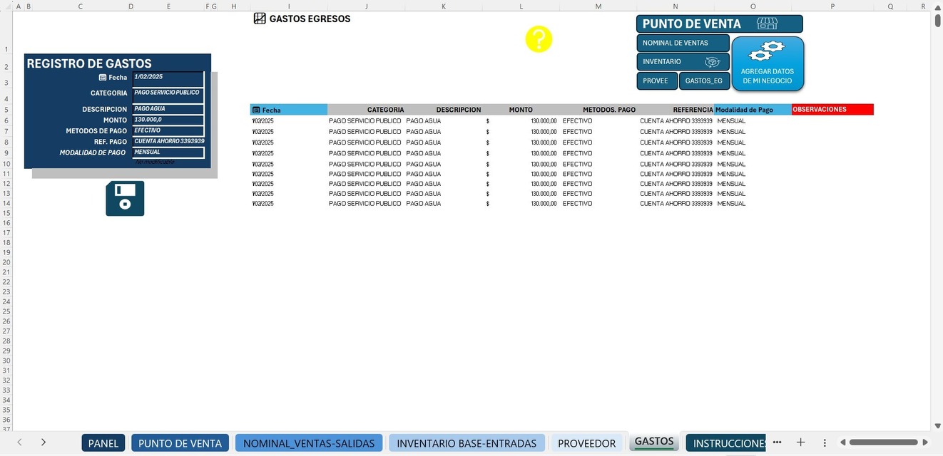Click REF. PAGO field CUENTA AHORRO 3393939
The image size is (943, 456).
168,142
